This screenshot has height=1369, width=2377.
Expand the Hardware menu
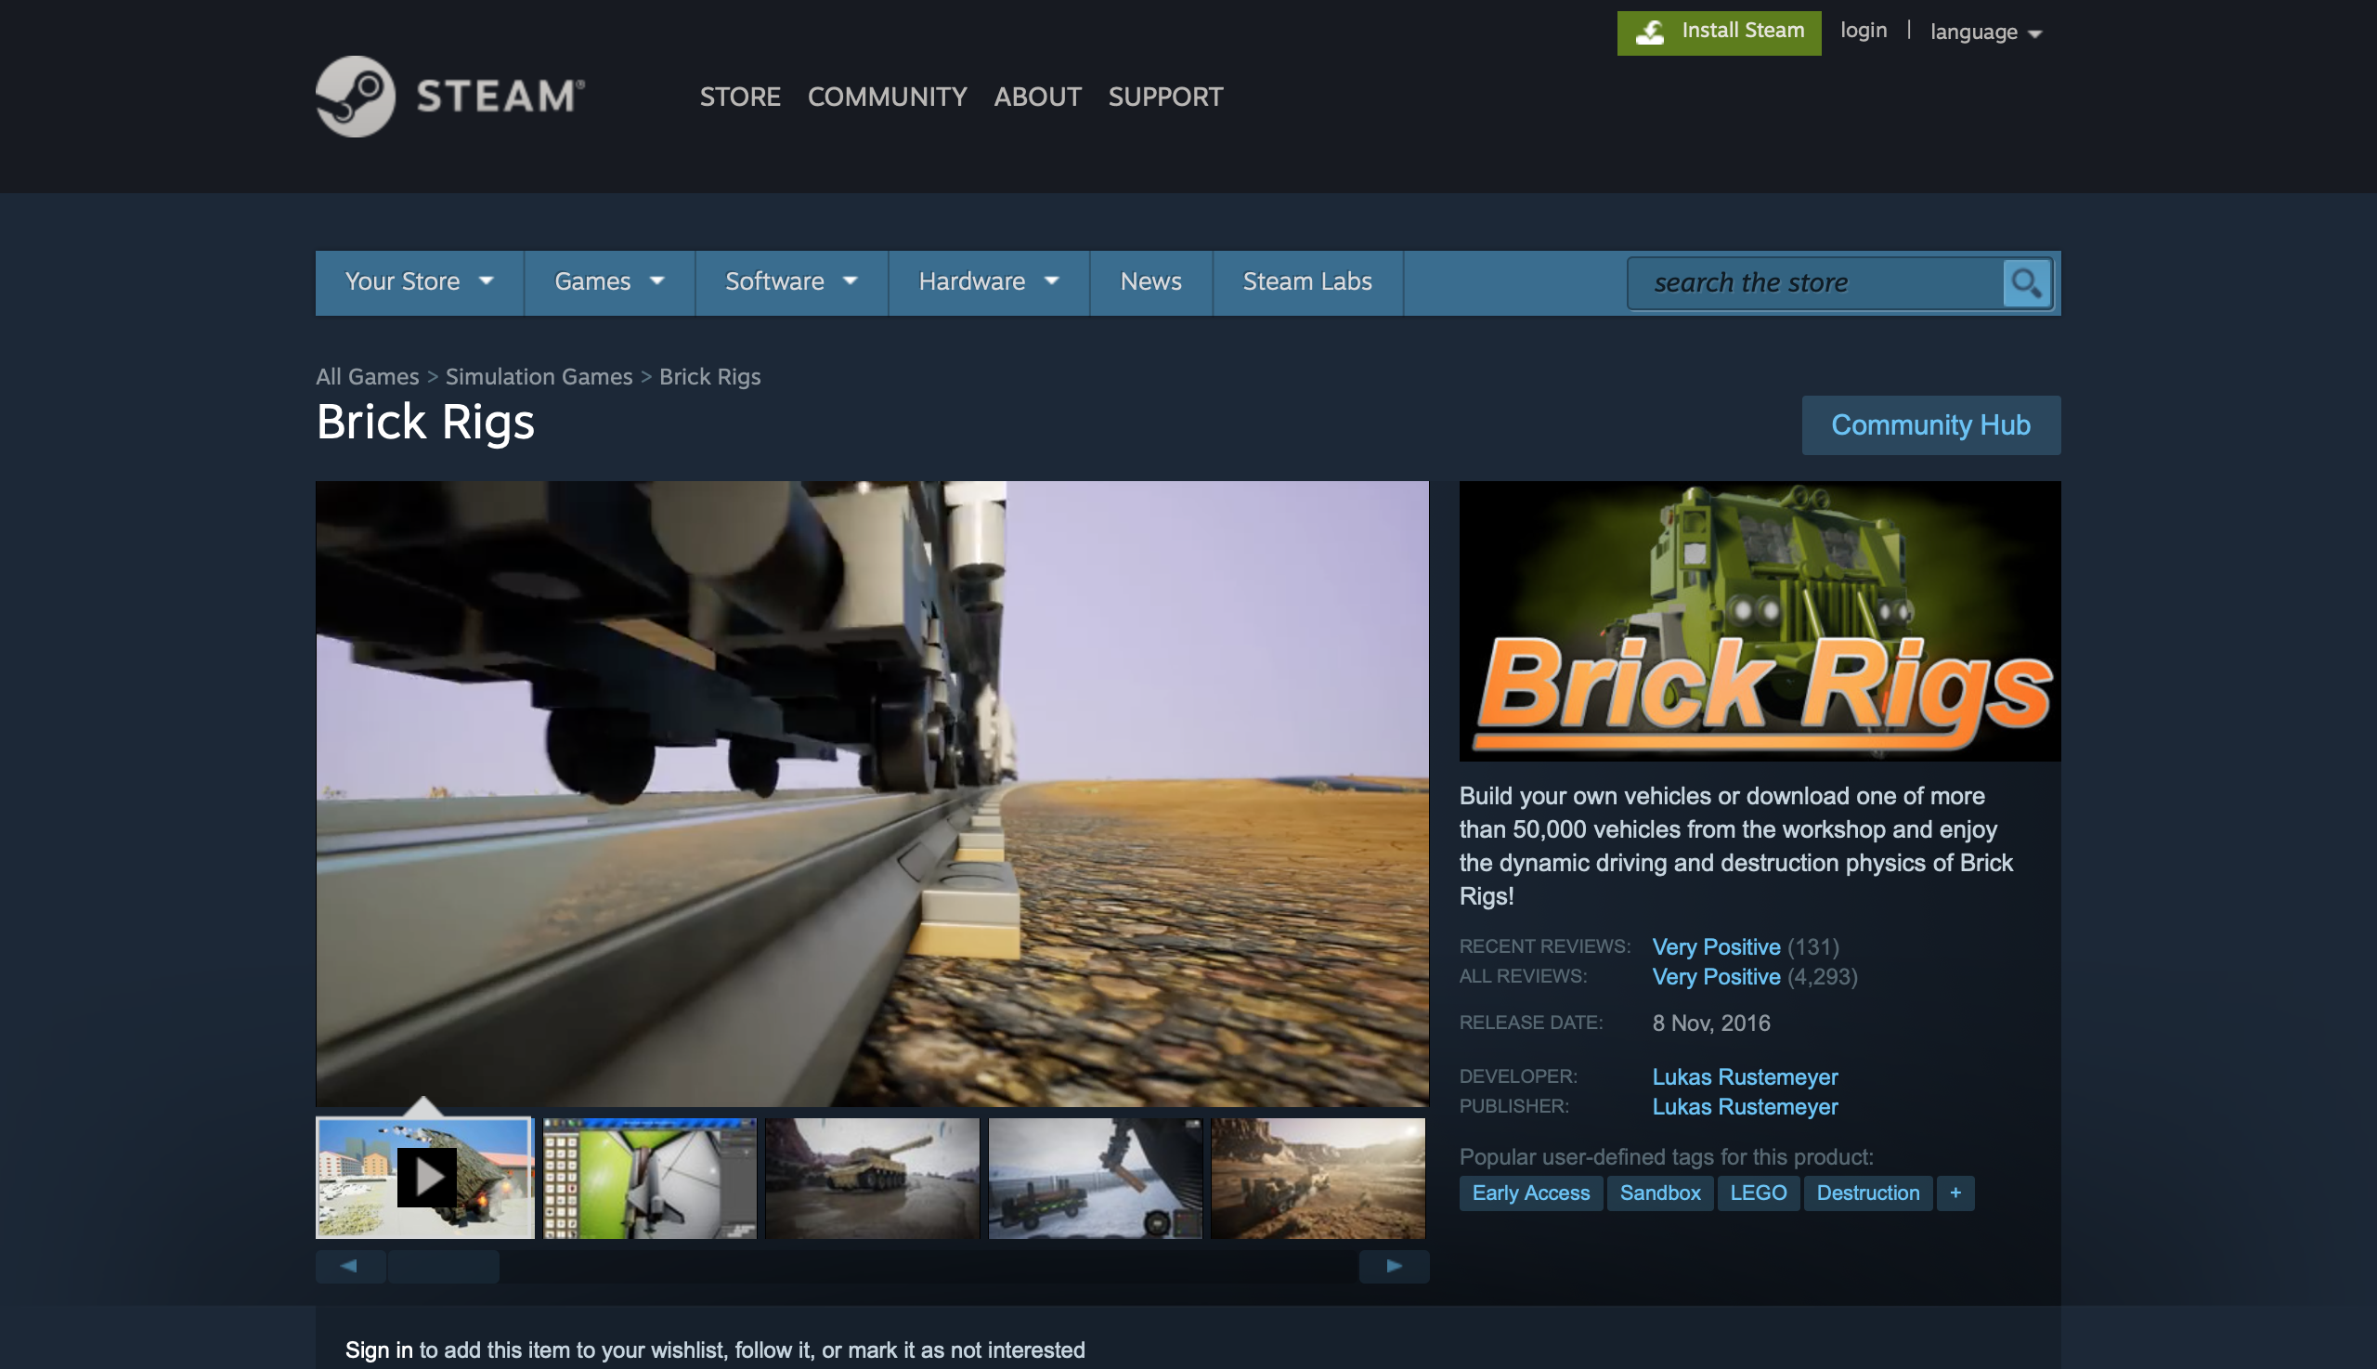tap(989, 282)
